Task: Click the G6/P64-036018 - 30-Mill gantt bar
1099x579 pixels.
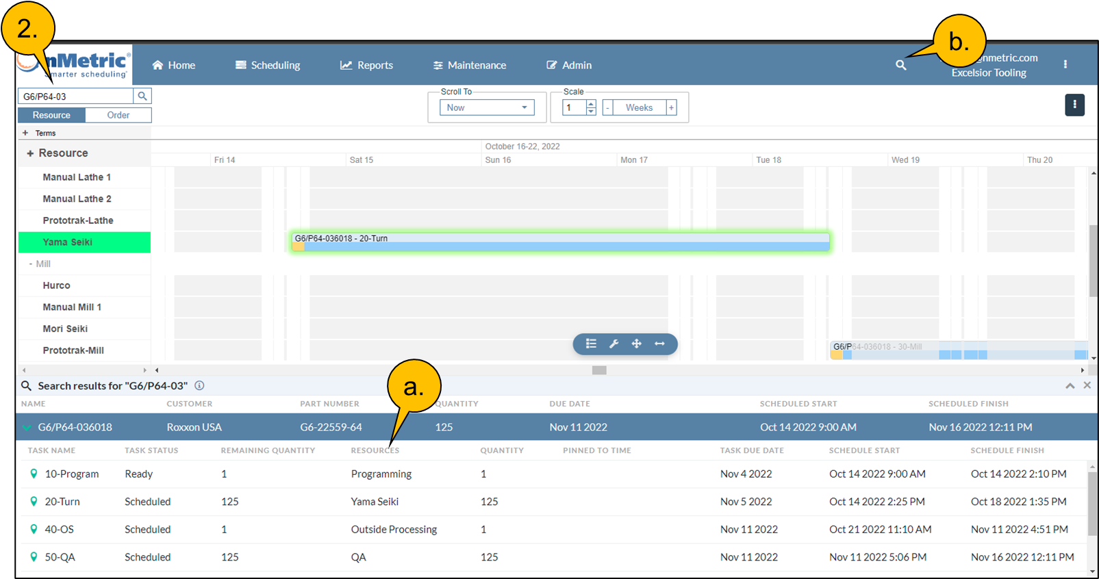Action: pos(959,350)
